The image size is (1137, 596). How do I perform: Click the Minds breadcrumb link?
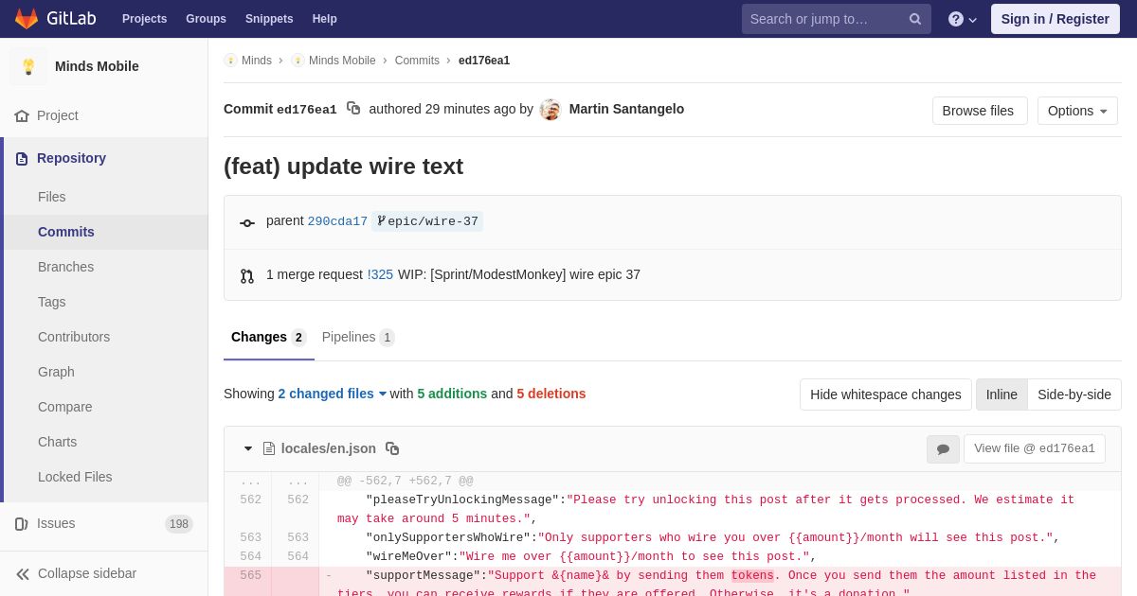tap(248, 61)
